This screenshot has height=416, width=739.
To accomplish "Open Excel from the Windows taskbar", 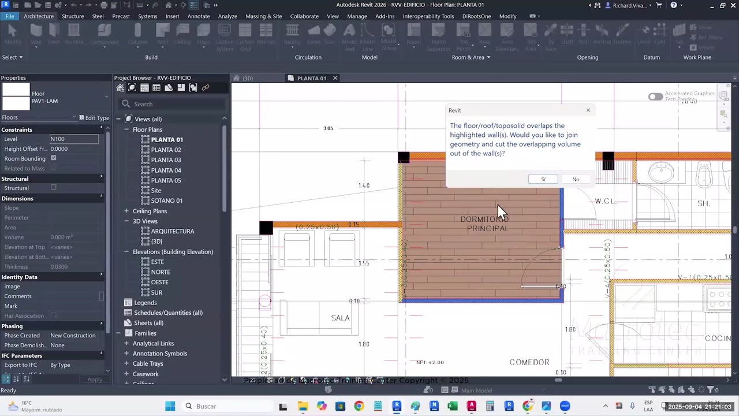I will click(453, 406).
